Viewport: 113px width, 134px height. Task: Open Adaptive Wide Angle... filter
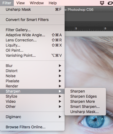click(32, 35)
